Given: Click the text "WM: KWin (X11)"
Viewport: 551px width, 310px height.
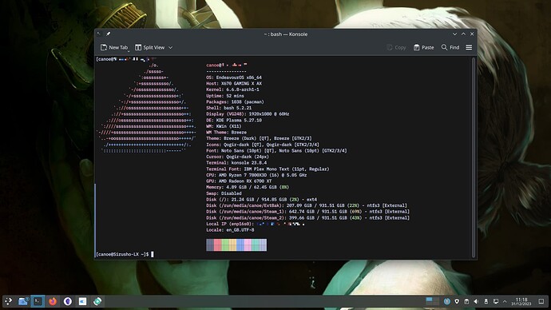Looking at the screenshot, I should click(224, 126).
